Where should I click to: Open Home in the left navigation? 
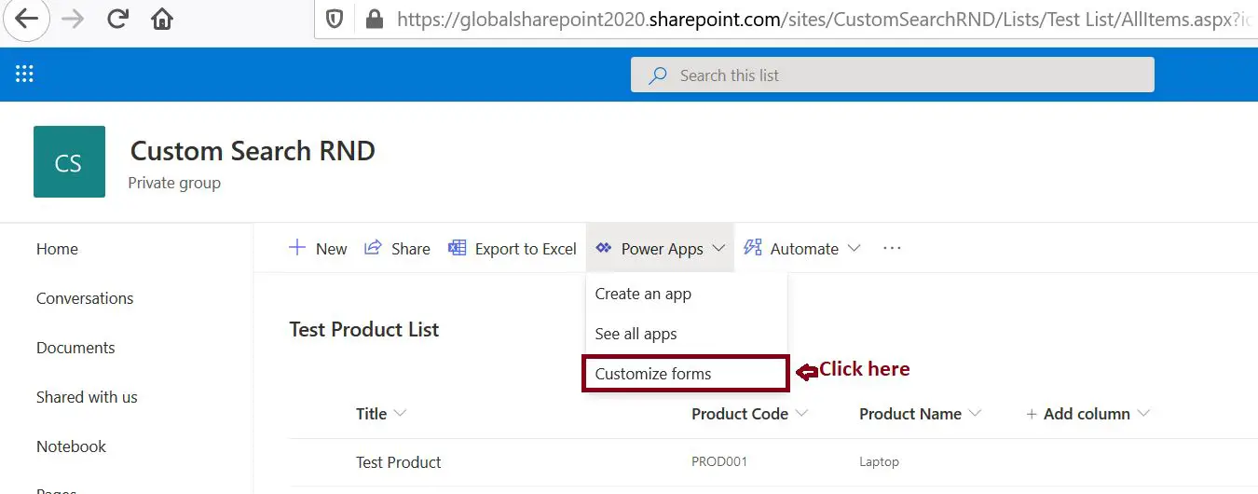[x=57, y=249]
